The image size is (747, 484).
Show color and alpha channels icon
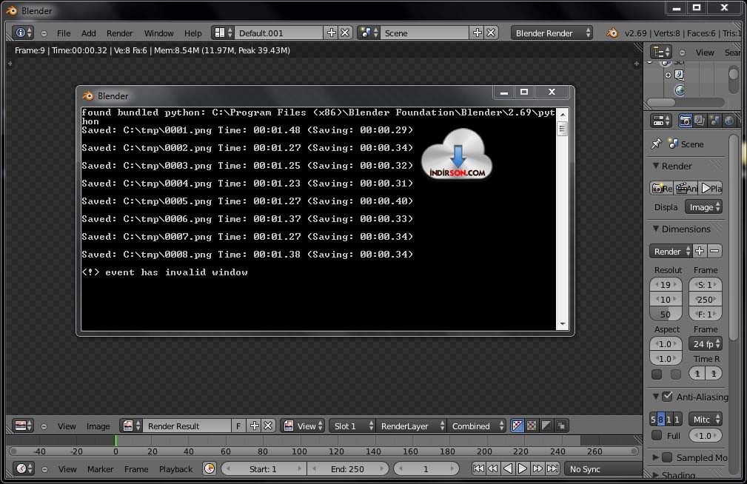[517, 426]
